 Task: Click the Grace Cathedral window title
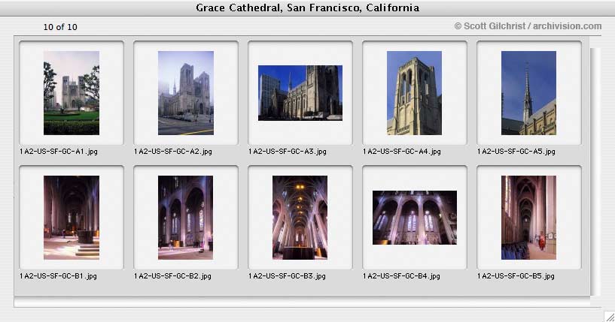pos(307,8)
